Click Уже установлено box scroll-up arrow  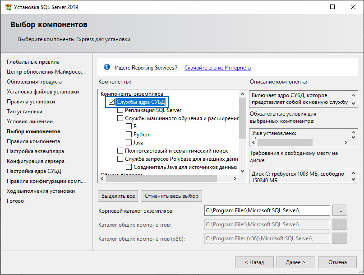point(353,132)
